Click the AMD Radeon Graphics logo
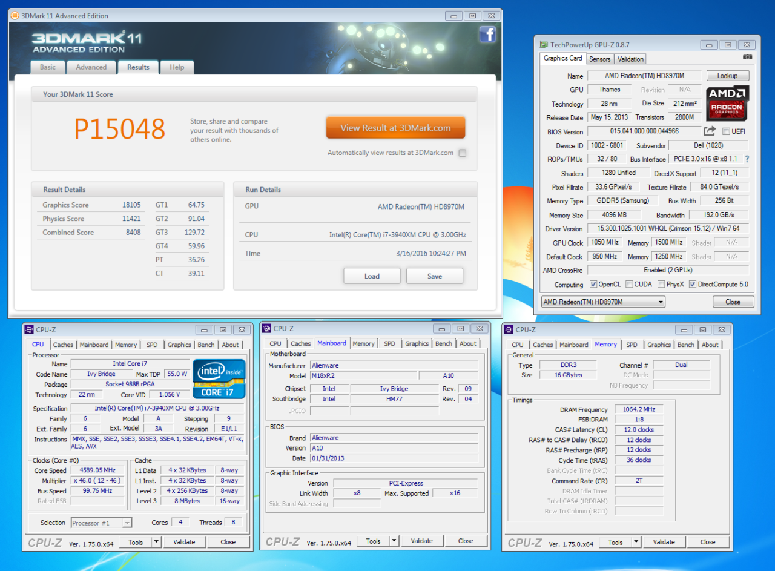 (728, 102)
